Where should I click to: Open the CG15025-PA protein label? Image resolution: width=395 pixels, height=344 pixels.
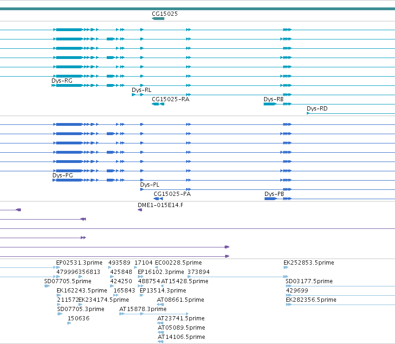click(172, 194)
